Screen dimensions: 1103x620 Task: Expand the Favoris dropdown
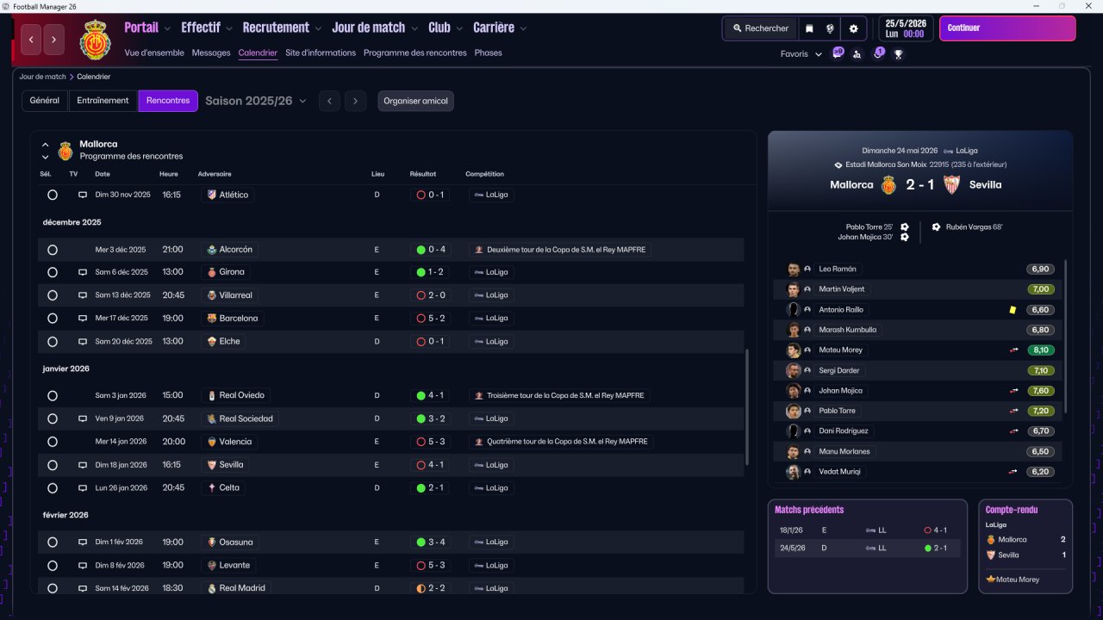pyautogui.click(x=801, y=54)
